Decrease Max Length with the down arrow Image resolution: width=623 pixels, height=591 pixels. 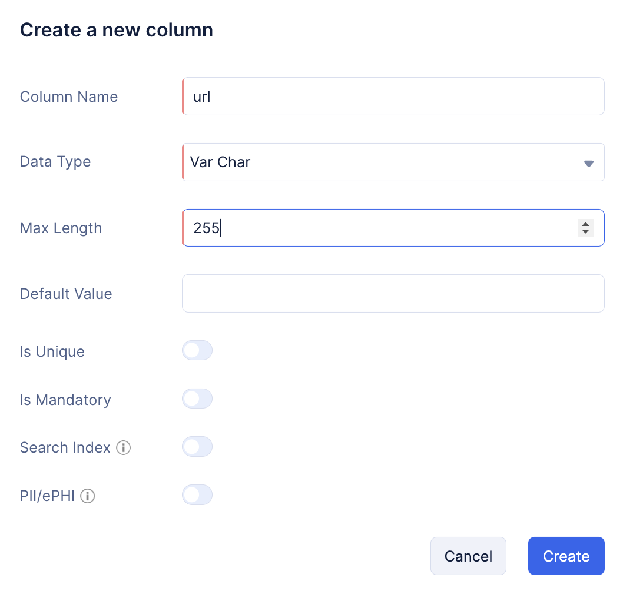click(x=585, y=231)
